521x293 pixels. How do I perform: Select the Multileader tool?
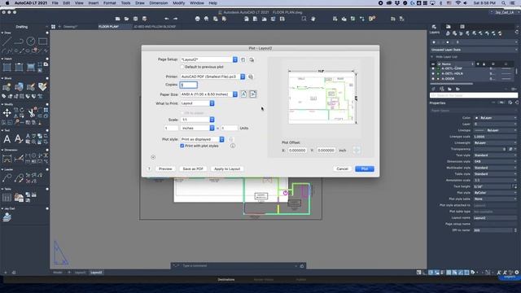point(7,178)
